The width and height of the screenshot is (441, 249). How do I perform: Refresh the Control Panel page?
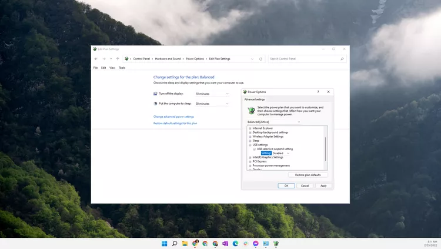point(260,59)
